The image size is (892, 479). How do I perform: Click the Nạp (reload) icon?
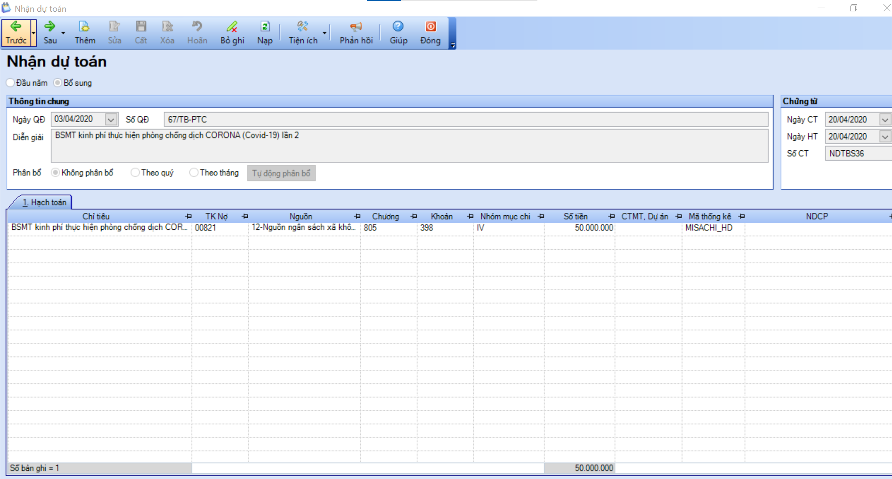tap(265, 27)
